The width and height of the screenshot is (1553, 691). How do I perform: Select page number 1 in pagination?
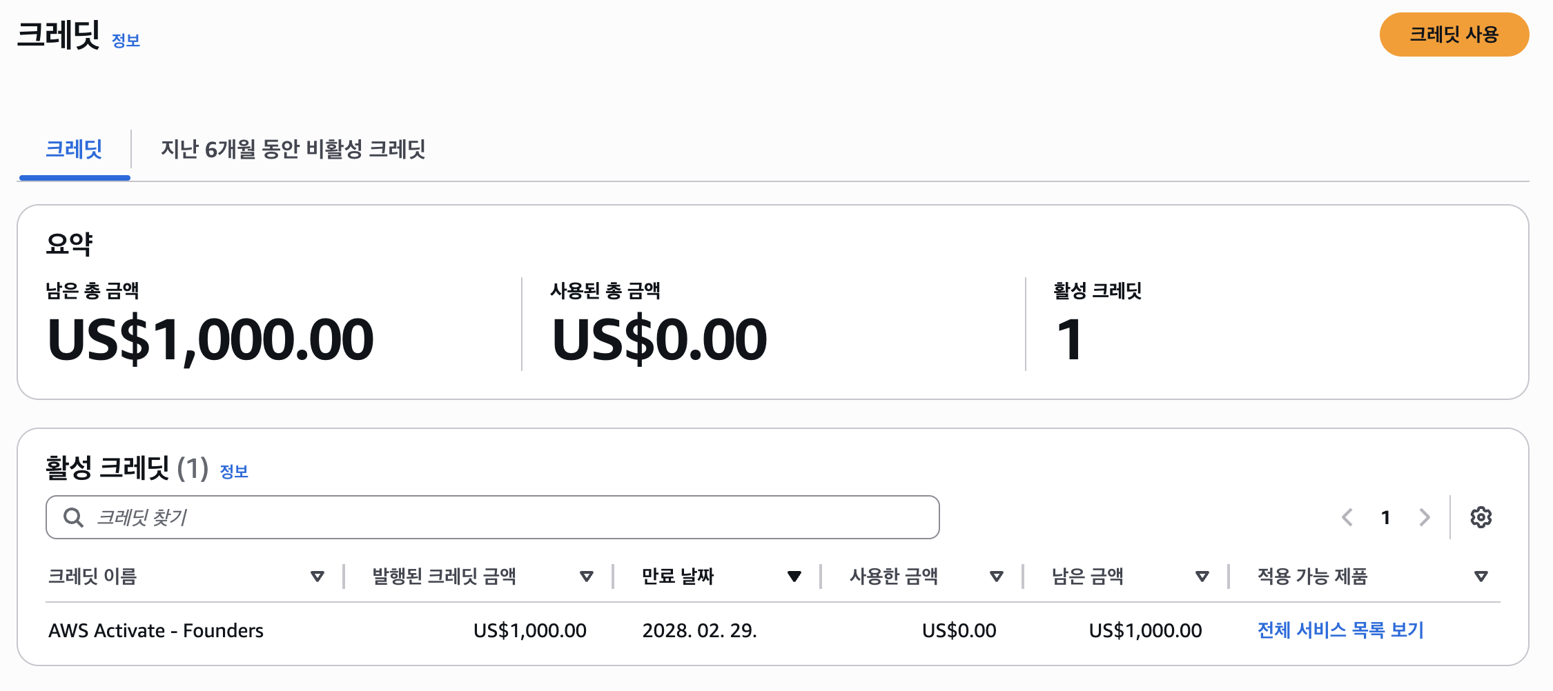tap(1385, 517)
